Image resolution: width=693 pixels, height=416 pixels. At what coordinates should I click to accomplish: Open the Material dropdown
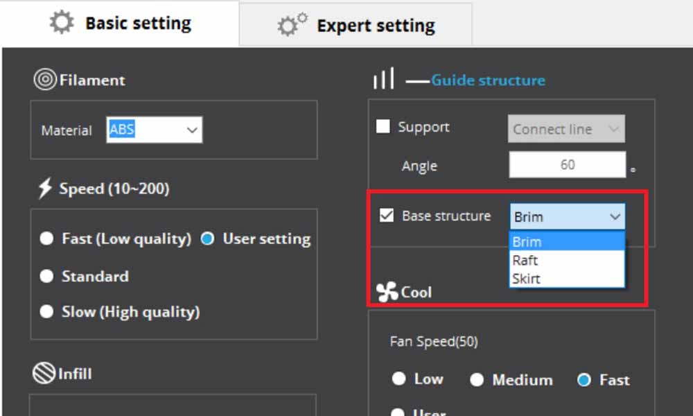[x=155, y=130]
